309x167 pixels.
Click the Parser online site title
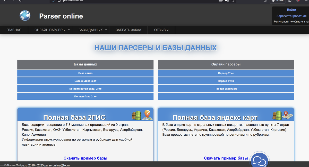61,16
